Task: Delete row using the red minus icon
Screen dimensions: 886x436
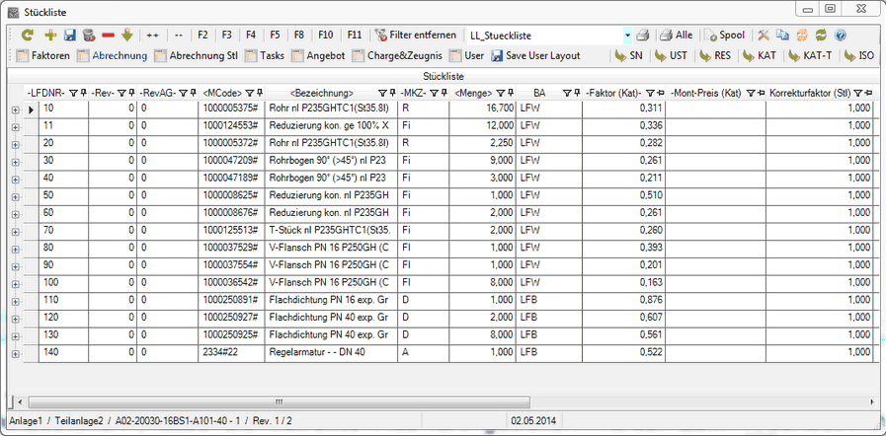Action: [x=108, y=35]
